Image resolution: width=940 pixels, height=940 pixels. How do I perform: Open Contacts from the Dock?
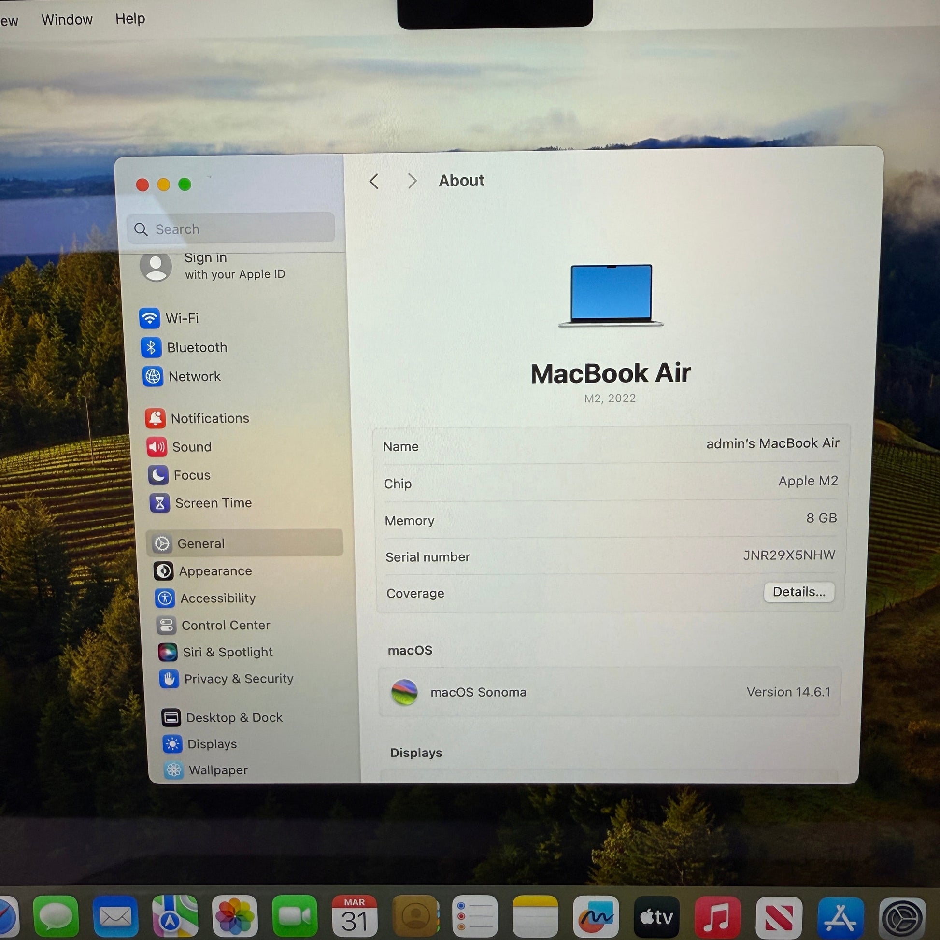[x=415, y=917]
